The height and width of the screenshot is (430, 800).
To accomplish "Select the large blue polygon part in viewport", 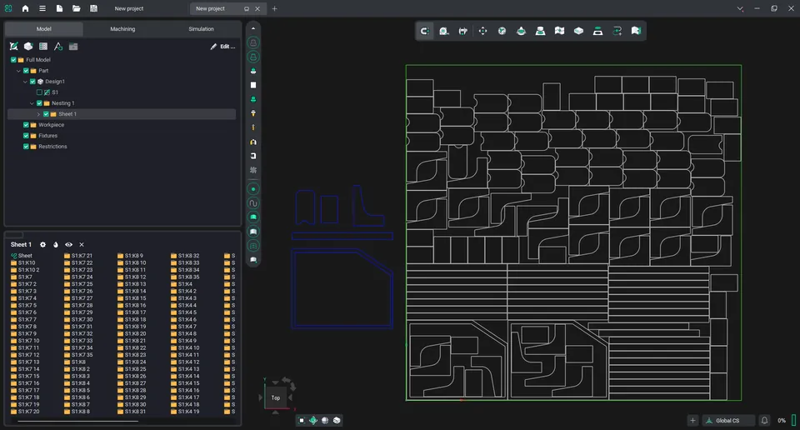I will pyautogui.click(x=342, y=288).
